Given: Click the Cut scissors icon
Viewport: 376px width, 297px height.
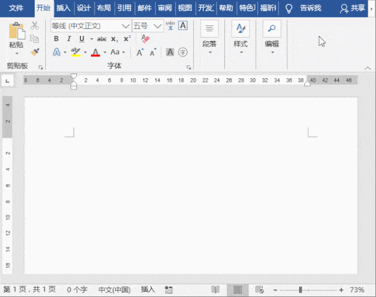Looking at the screenshot, I should point(35,25).
